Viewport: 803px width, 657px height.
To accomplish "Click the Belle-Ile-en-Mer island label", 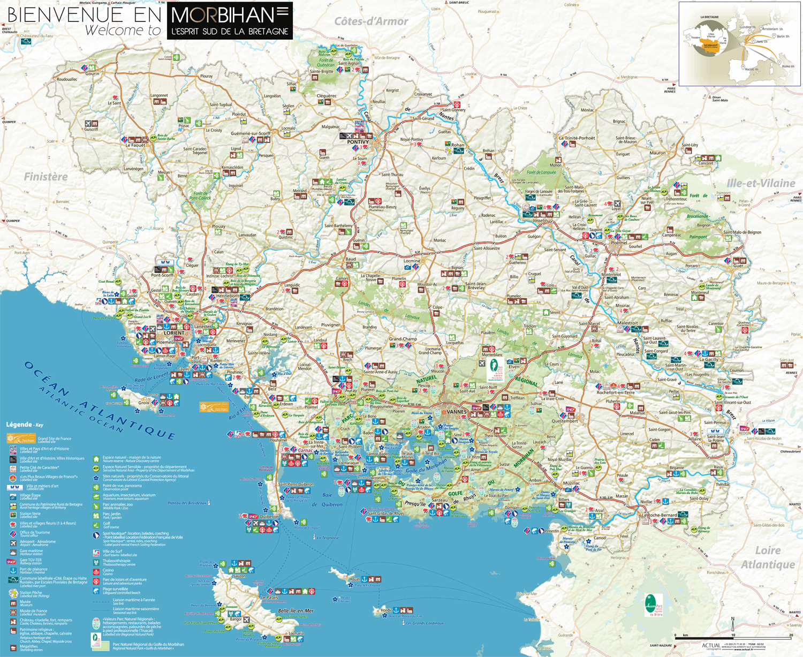I will [296, 610].
